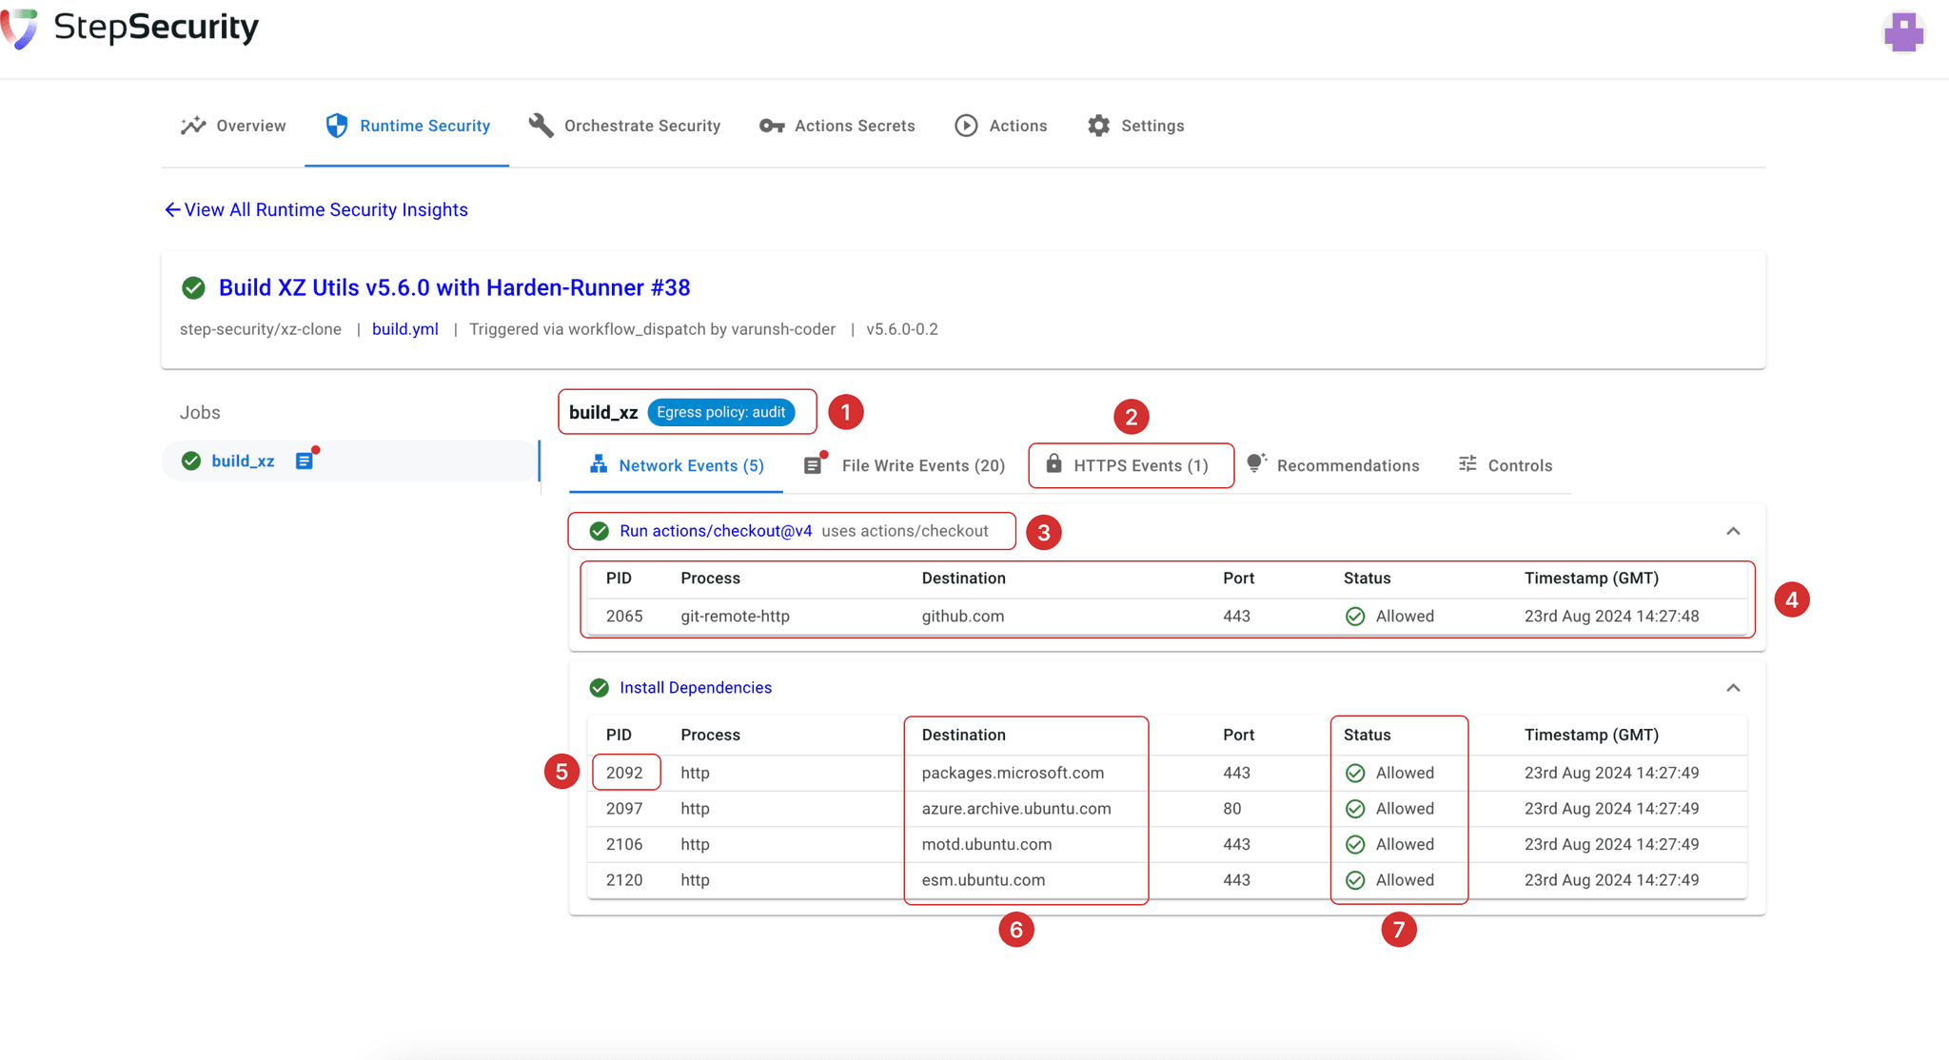Click the Actions play circle icon
The width and height of the screenshot is (1949, 1060).
966,126
